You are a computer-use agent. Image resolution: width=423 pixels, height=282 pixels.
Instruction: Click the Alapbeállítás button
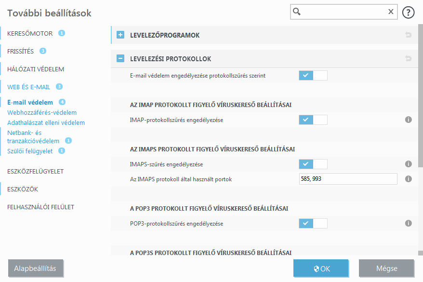36,268
